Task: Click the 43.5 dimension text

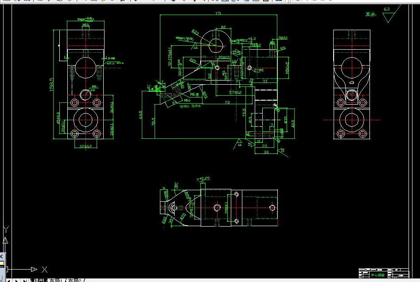Action: [293, 124]
